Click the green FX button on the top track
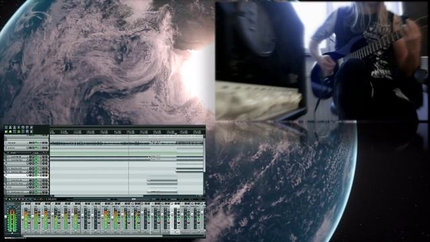The height and width of the screenshot is (242, 430). tap(36, 143)
